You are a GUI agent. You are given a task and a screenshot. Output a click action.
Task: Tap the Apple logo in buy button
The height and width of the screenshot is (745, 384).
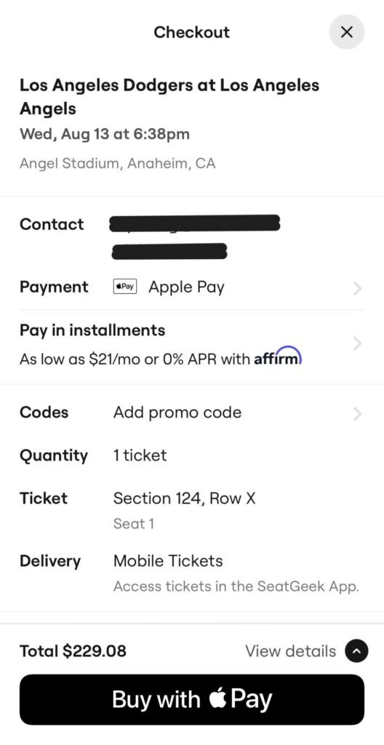click(217, 699)
